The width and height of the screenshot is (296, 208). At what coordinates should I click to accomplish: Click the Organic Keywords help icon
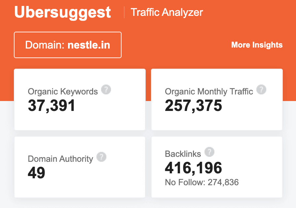[x=106, y=89]
